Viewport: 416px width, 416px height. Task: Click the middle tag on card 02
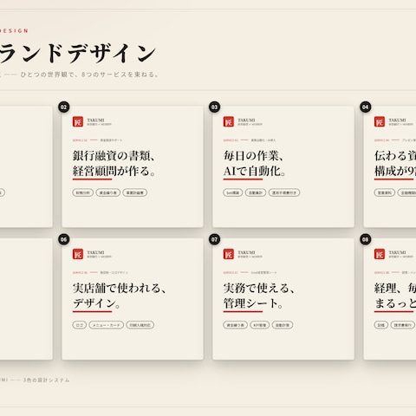pyautogui.click(x=108, y=192)
